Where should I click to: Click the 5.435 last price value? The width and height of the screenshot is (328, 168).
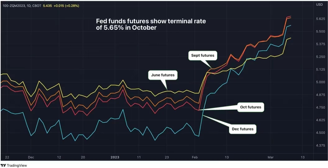click(47, 6)
